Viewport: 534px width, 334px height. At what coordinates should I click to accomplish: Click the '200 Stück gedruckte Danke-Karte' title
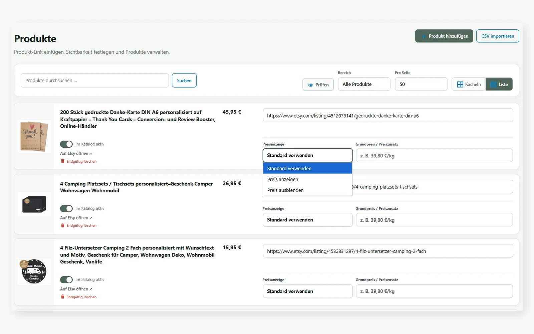[x=138, y=119]
